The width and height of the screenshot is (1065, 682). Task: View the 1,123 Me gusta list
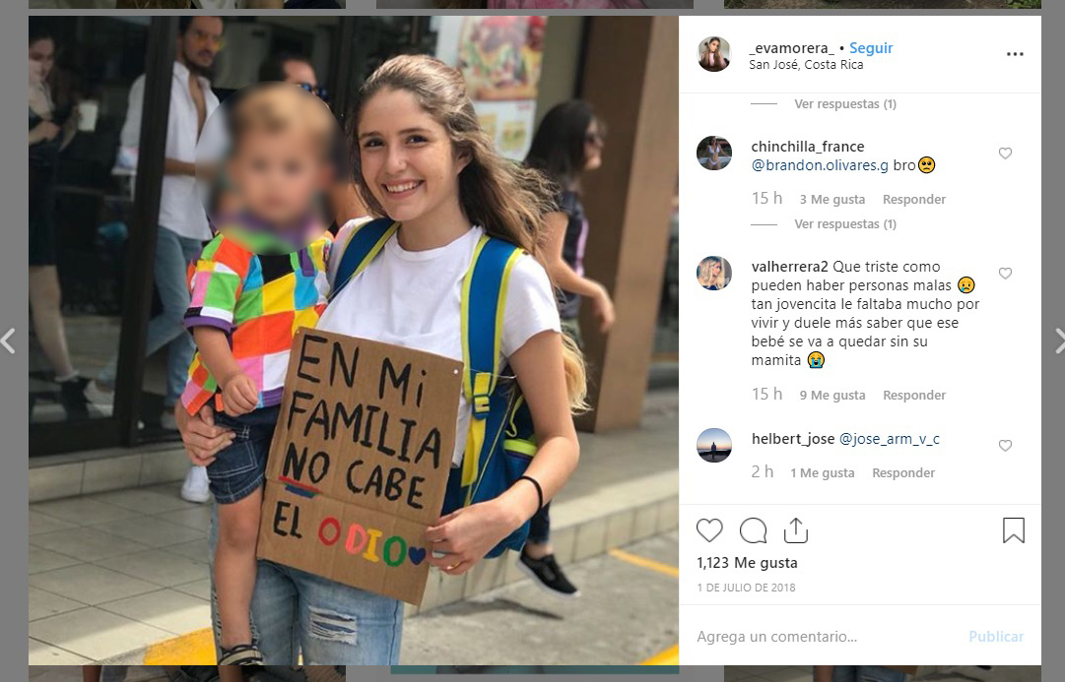pos(747,563)
